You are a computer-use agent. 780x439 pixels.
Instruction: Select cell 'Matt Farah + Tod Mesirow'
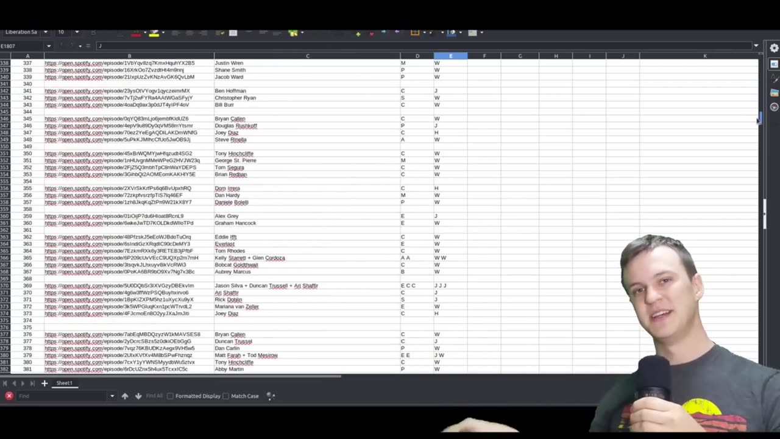246,355
